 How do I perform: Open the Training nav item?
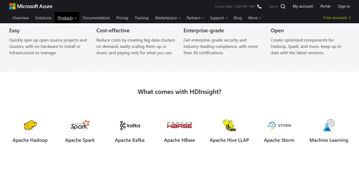(141, 18)
